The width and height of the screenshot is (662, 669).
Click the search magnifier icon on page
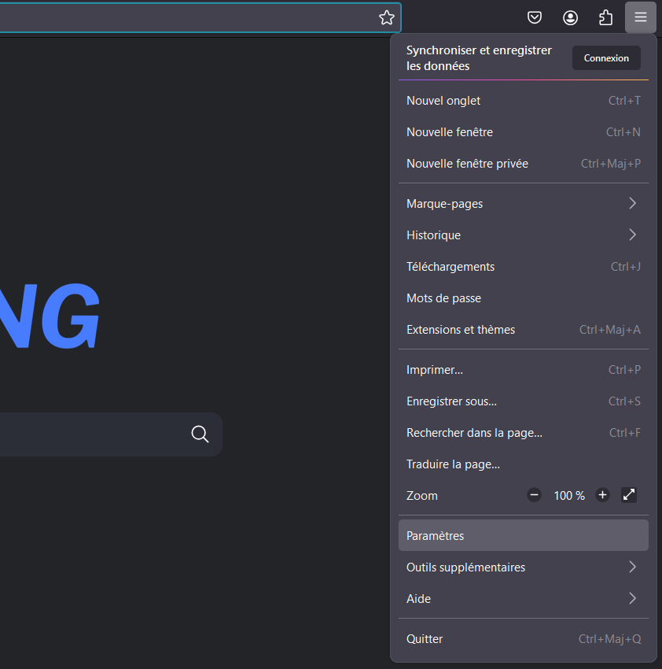click(x=200, y=434)
